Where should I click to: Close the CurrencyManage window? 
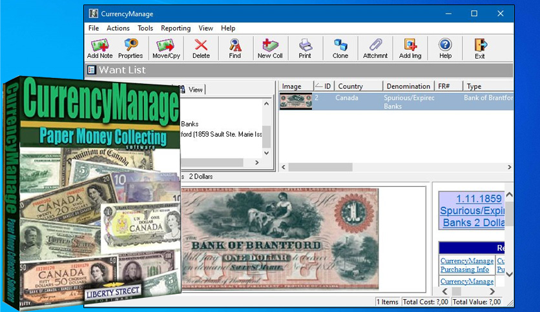point(501,14)
